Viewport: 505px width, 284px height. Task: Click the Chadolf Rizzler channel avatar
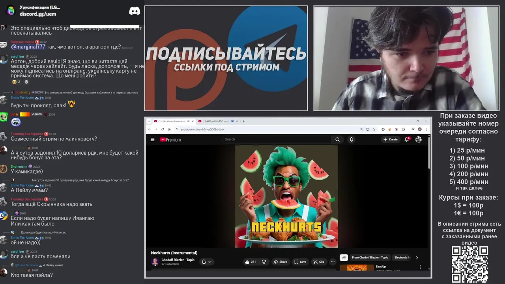155,262
